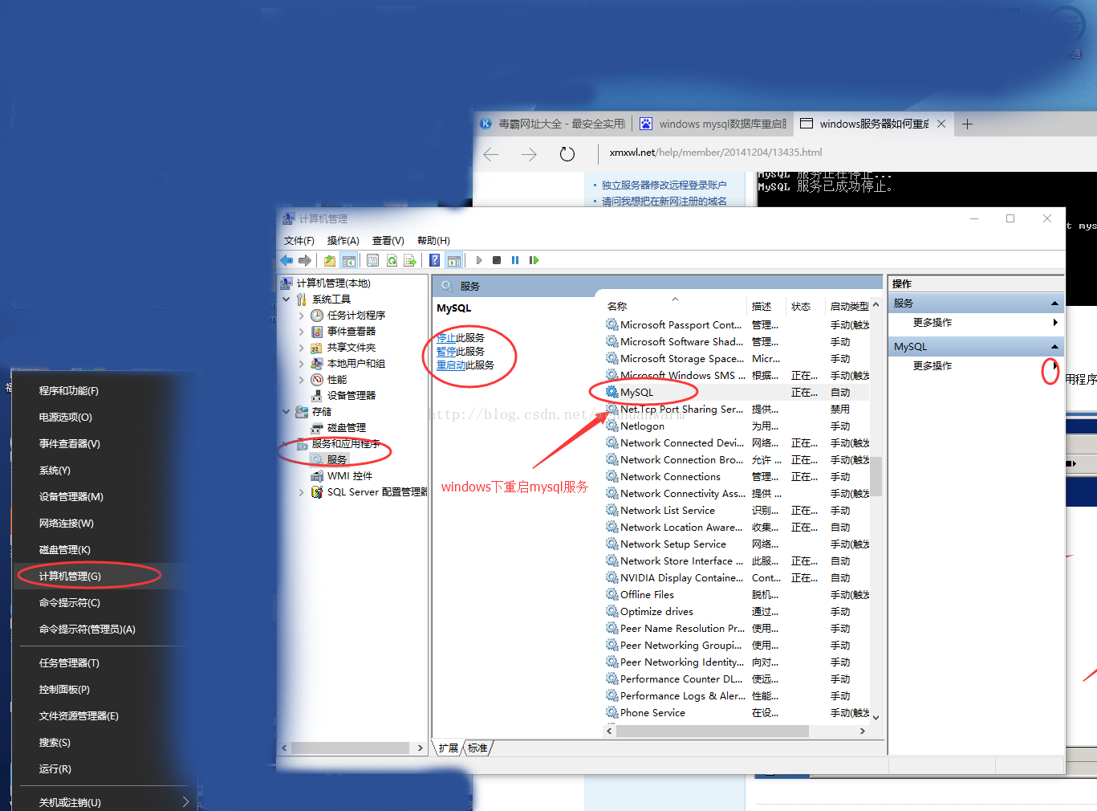Switch to the 毒霸网址大全 browser tab
This screenshot has width=1097, height=811.
(554, 124)
